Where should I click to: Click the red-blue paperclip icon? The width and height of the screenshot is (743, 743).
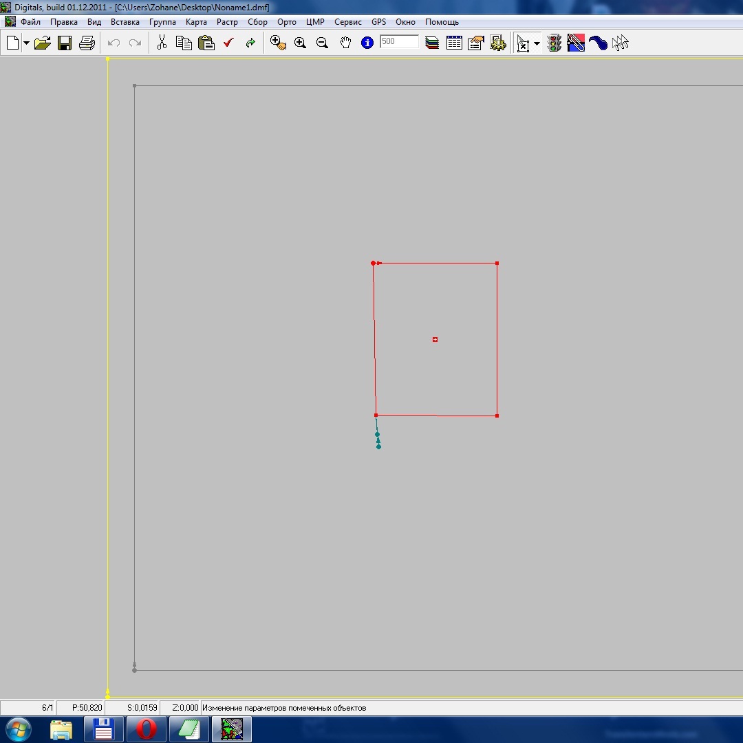pyautogui.click(x=576, y=43)
